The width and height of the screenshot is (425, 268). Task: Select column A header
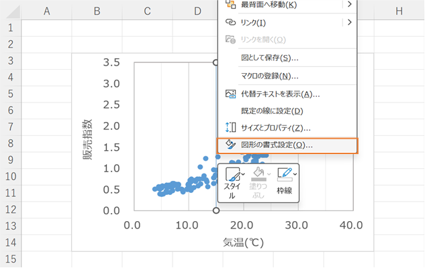point(46,11)
